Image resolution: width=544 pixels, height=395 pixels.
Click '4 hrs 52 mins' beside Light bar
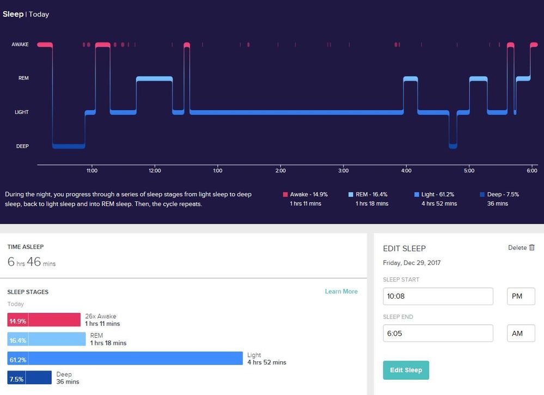(x=267, y=362)
